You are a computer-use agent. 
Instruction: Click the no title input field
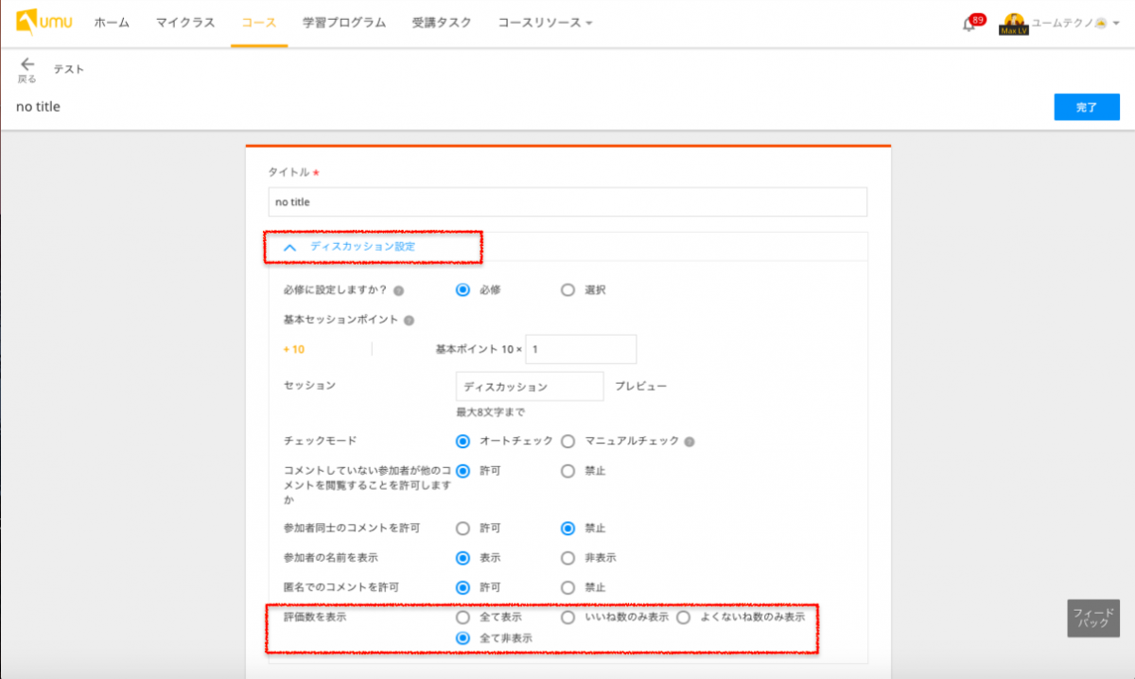pyautogui.click(x=567, y=201)
